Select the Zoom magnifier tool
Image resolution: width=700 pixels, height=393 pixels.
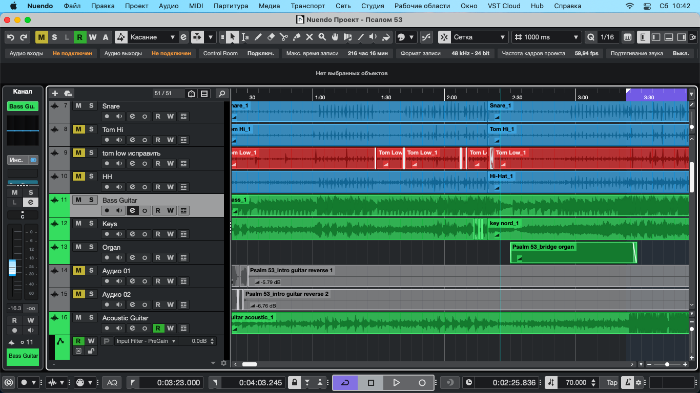tap(322, 37)
